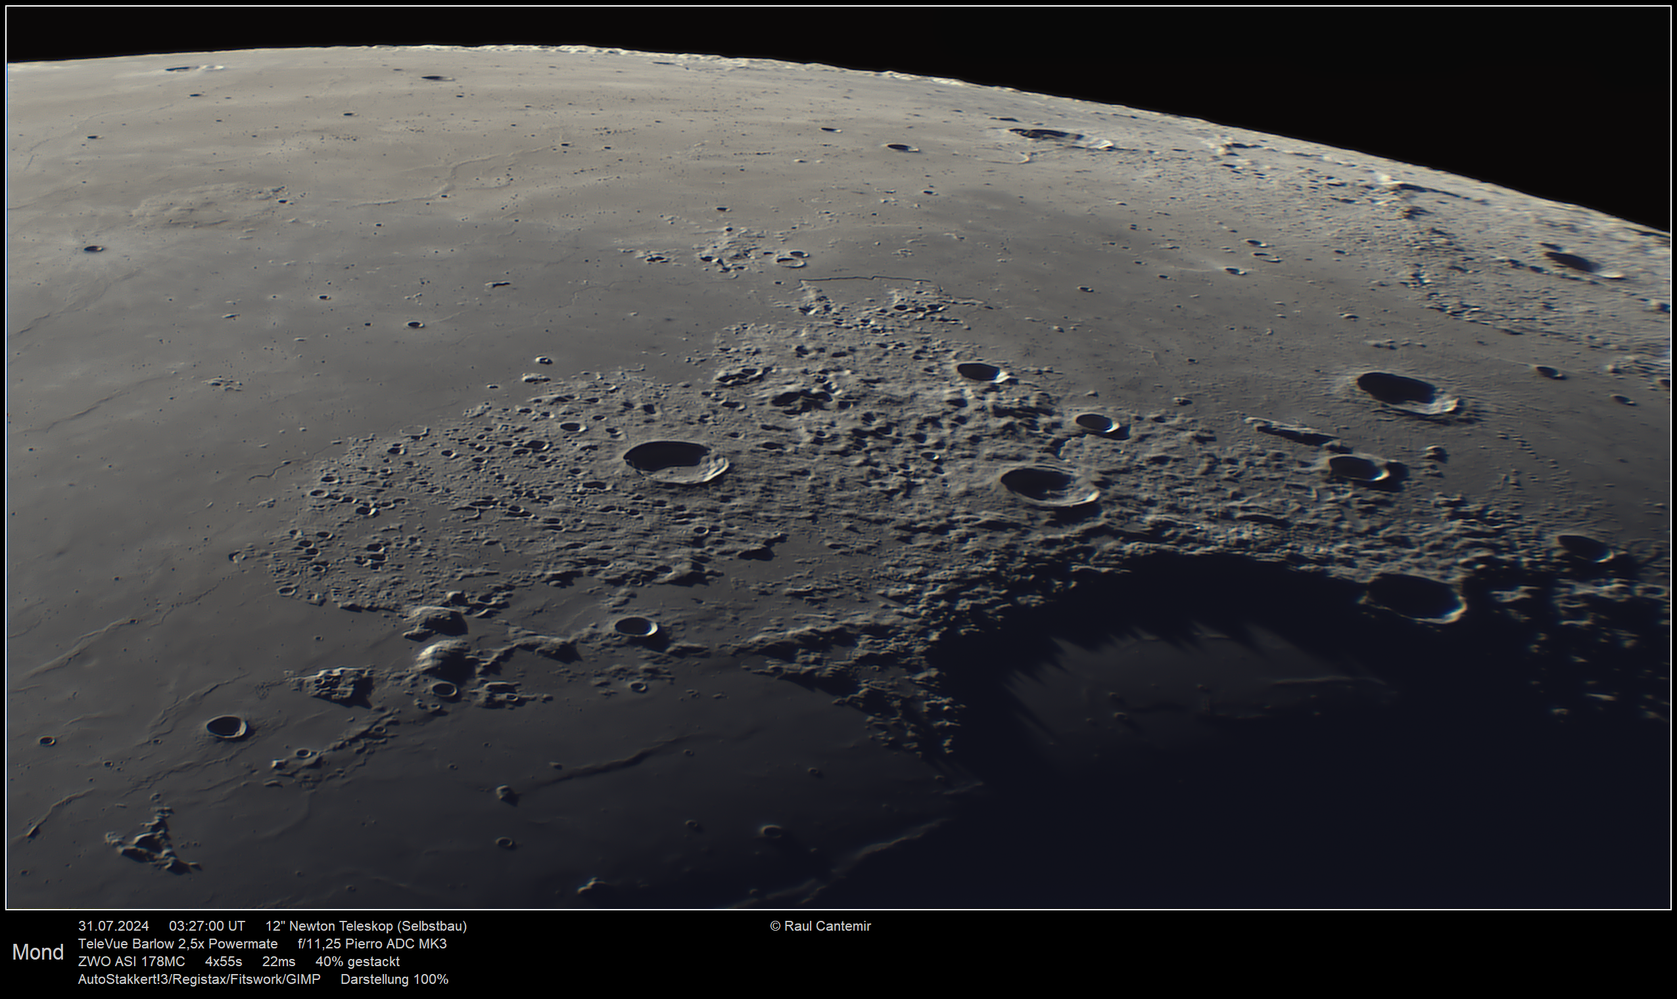Click the '22ms' shutter text
This screenshot has width=1677, height=999.
click(278, 962)
